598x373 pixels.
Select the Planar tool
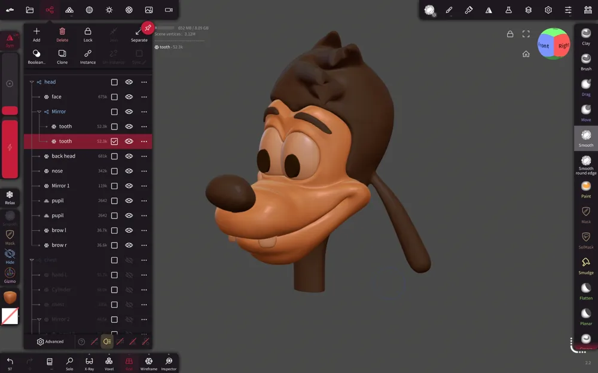click(586, 317)
